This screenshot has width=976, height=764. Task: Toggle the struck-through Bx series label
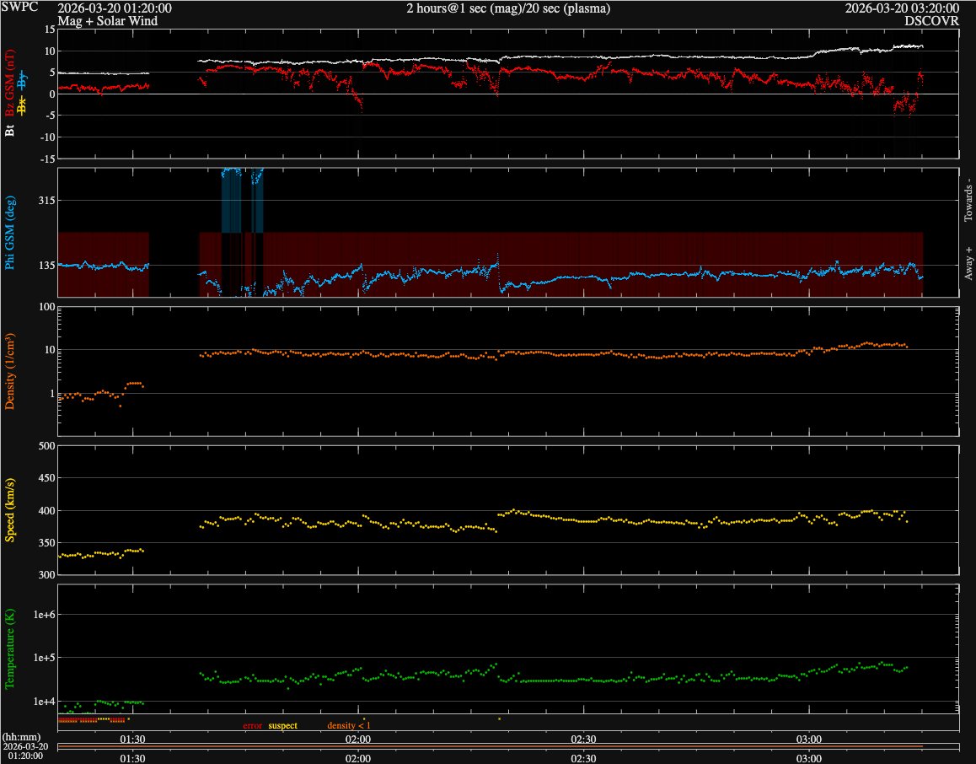coord(23,106)
